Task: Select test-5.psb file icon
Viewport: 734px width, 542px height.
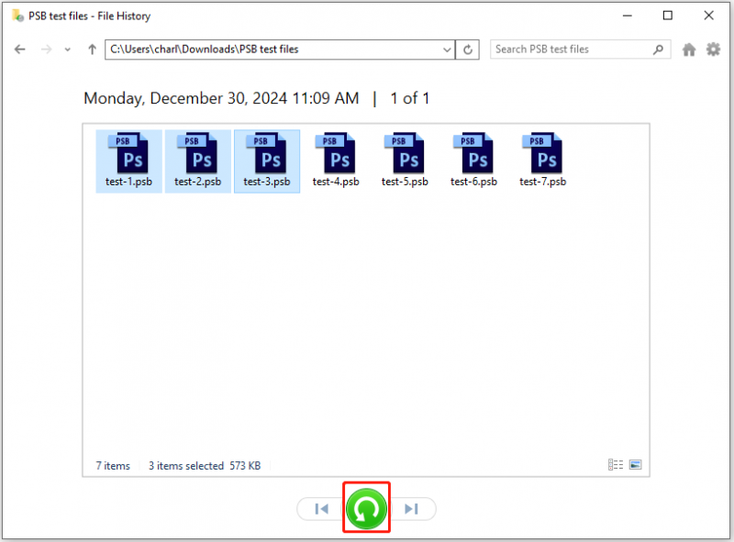Action: 405,160
